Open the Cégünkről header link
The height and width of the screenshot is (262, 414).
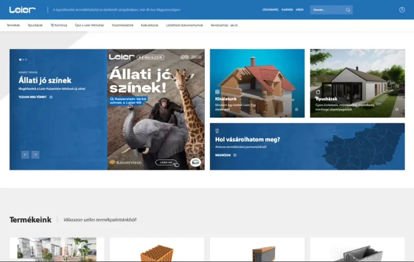pos(270,10)
